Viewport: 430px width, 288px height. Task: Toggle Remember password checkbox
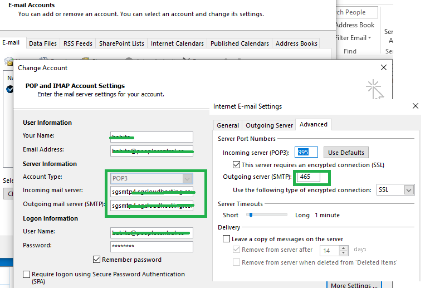pyautogui.click(x=96, y=260)
